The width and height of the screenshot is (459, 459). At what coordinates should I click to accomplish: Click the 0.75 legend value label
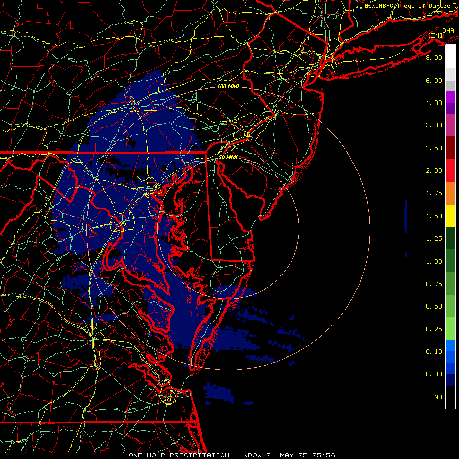(x=434, y=284)
